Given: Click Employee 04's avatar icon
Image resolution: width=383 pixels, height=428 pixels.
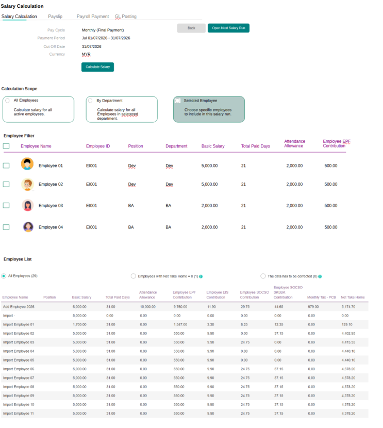Looking at the screenshot, I should tap(28, 227).
